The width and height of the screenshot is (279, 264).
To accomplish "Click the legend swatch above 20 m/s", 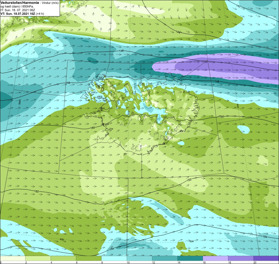I will 266,258.
